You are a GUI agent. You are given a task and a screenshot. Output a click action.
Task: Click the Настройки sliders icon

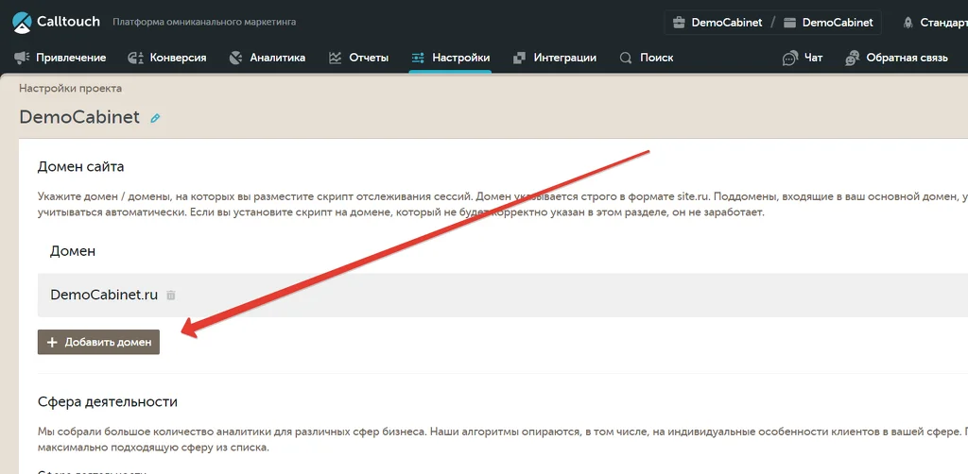coord(418,58)
